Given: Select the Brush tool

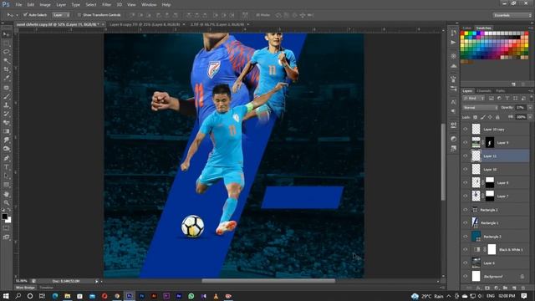Looking at the screenshot, I should click(6, 96).
